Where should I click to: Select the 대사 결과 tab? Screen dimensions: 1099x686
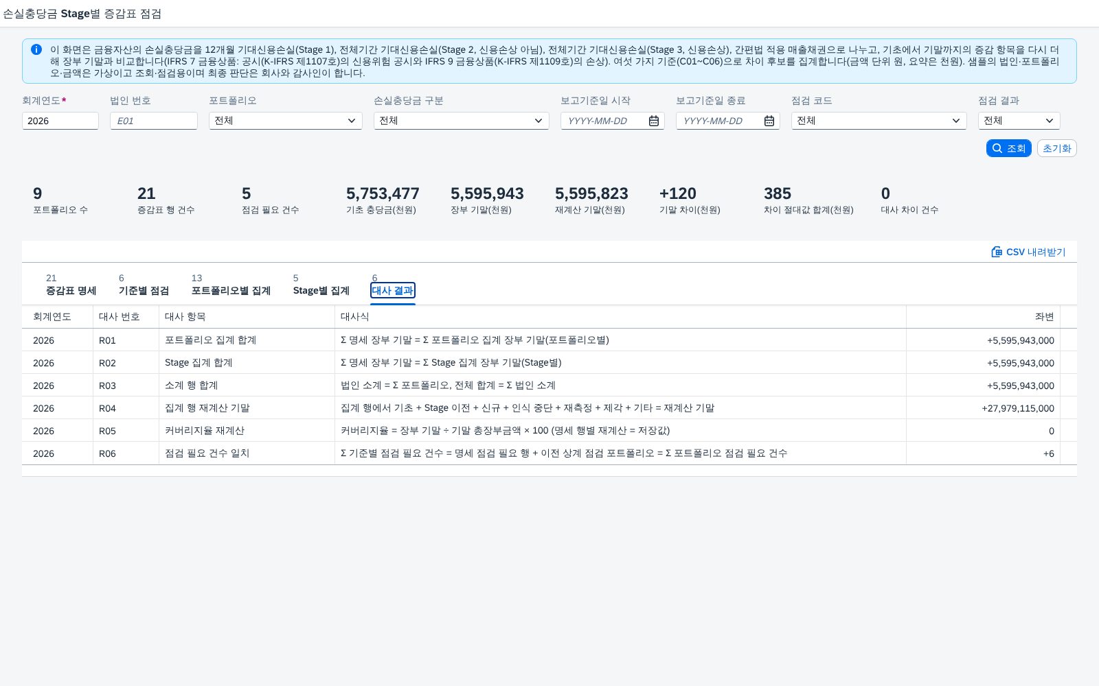tap(393, 290)
